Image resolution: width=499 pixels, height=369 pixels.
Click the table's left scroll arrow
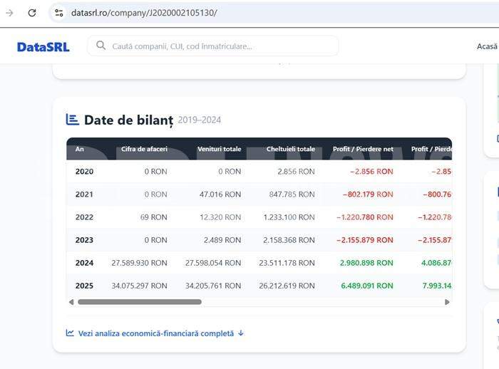pos(71,302)
